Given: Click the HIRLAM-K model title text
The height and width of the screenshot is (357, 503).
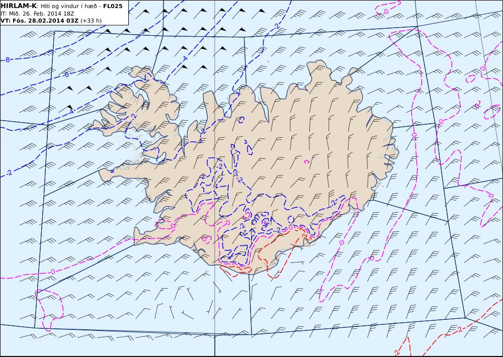Looking at the screenshot, I should coord(19,6).
